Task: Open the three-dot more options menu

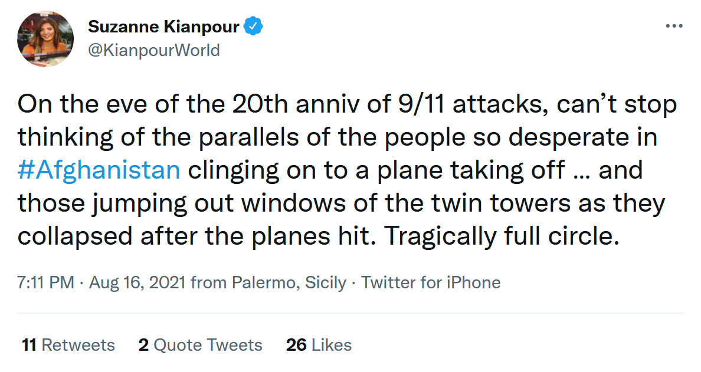Action: tap(674, 27)
